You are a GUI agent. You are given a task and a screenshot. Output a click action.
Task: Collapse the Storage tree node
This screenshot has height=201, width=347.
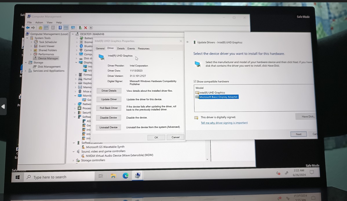tap(26, 62)
